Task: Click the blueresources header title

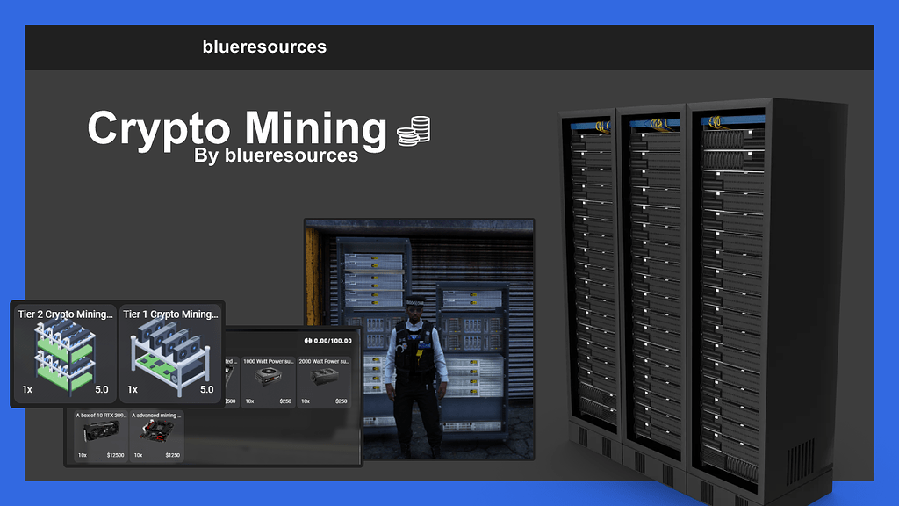Action: point(264,47)
